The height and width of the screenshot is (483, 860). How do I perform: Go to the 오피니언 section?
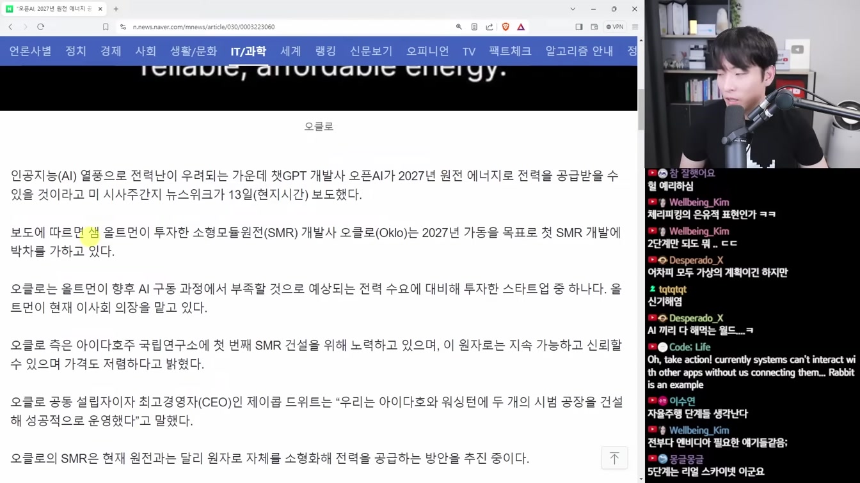pos(427,51)
